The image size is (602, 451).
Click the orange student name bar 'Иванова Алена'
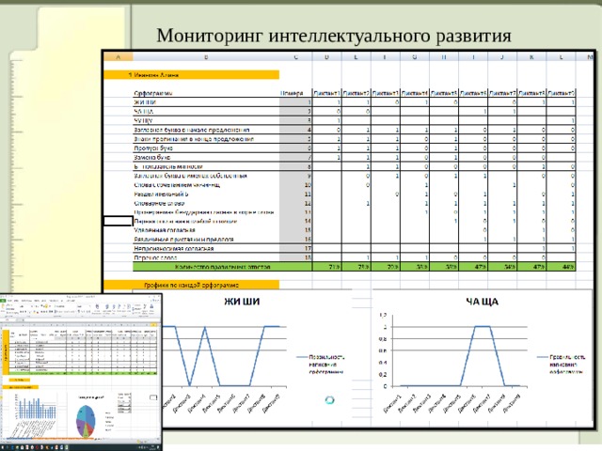point(192,75)
